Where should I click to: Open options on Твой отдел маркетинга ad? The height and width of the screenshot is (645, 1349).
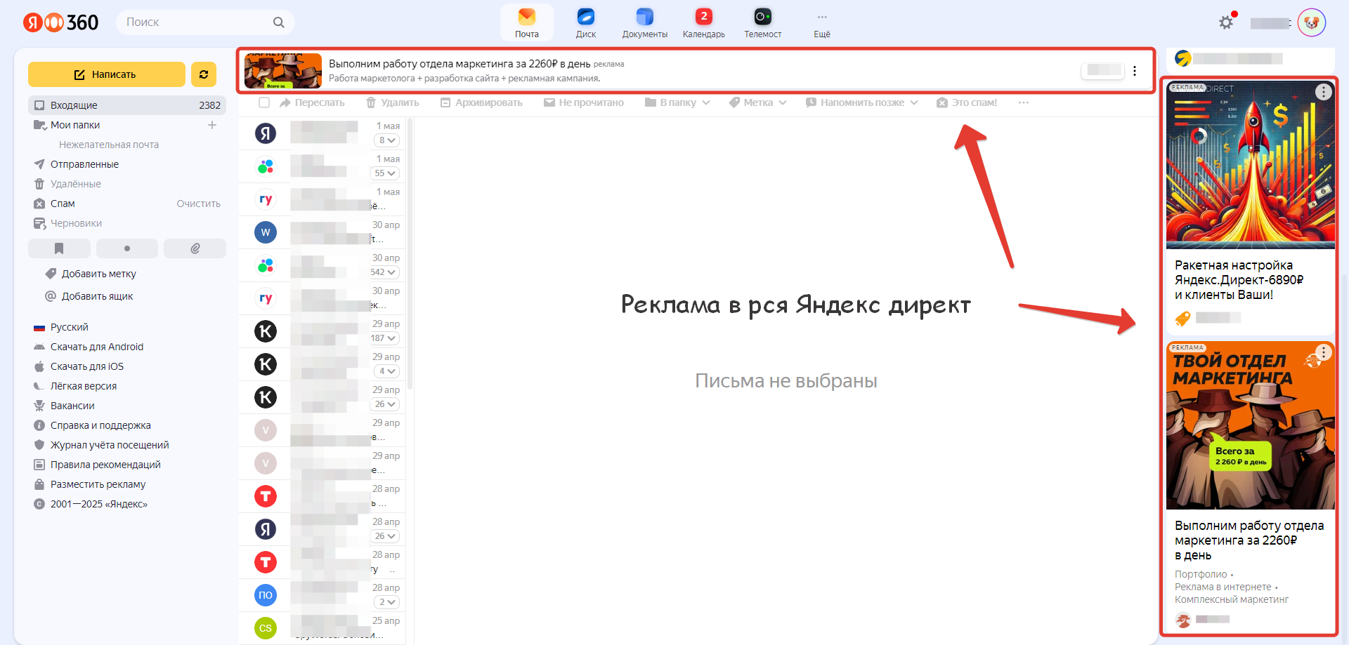[x=1324, y=352]
